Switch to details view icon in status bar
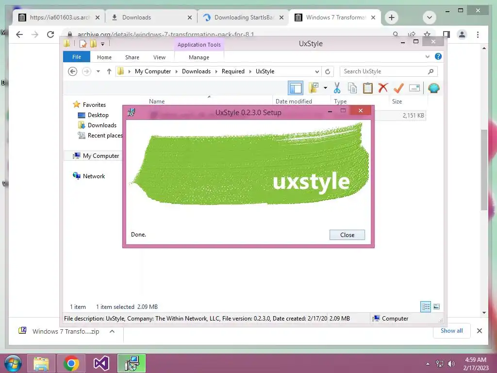 [425, 306]
